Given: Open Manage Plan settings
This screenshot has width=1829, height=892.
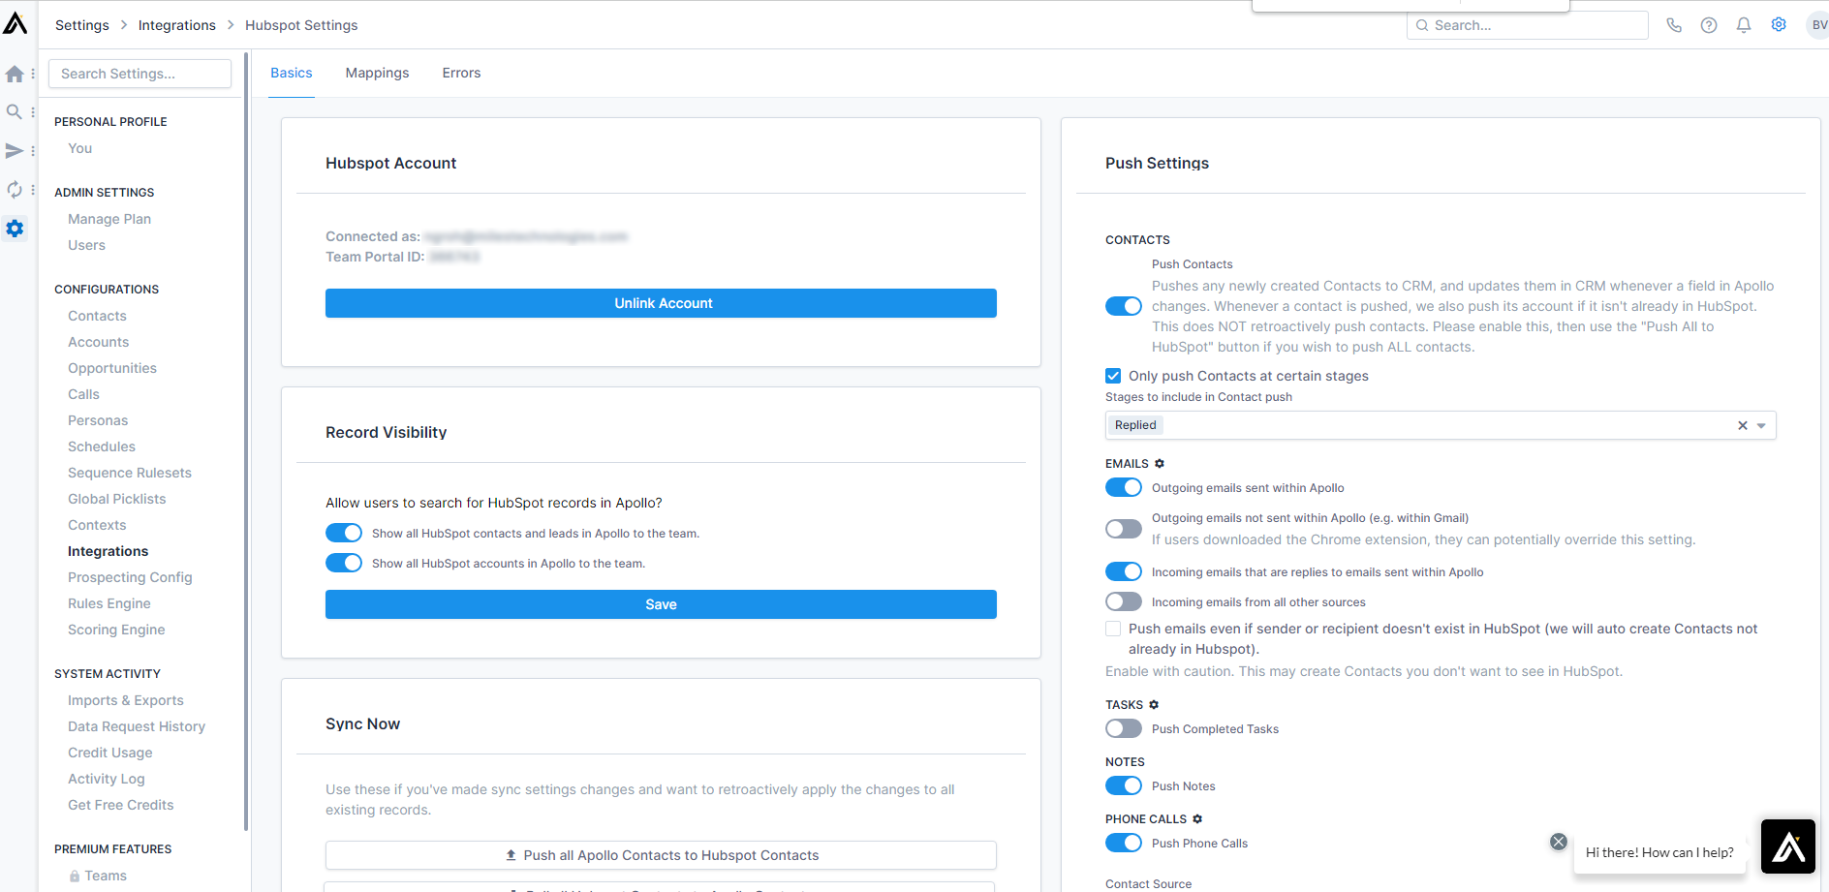Looking at the screenshot, I should click(x=109, y=219).
